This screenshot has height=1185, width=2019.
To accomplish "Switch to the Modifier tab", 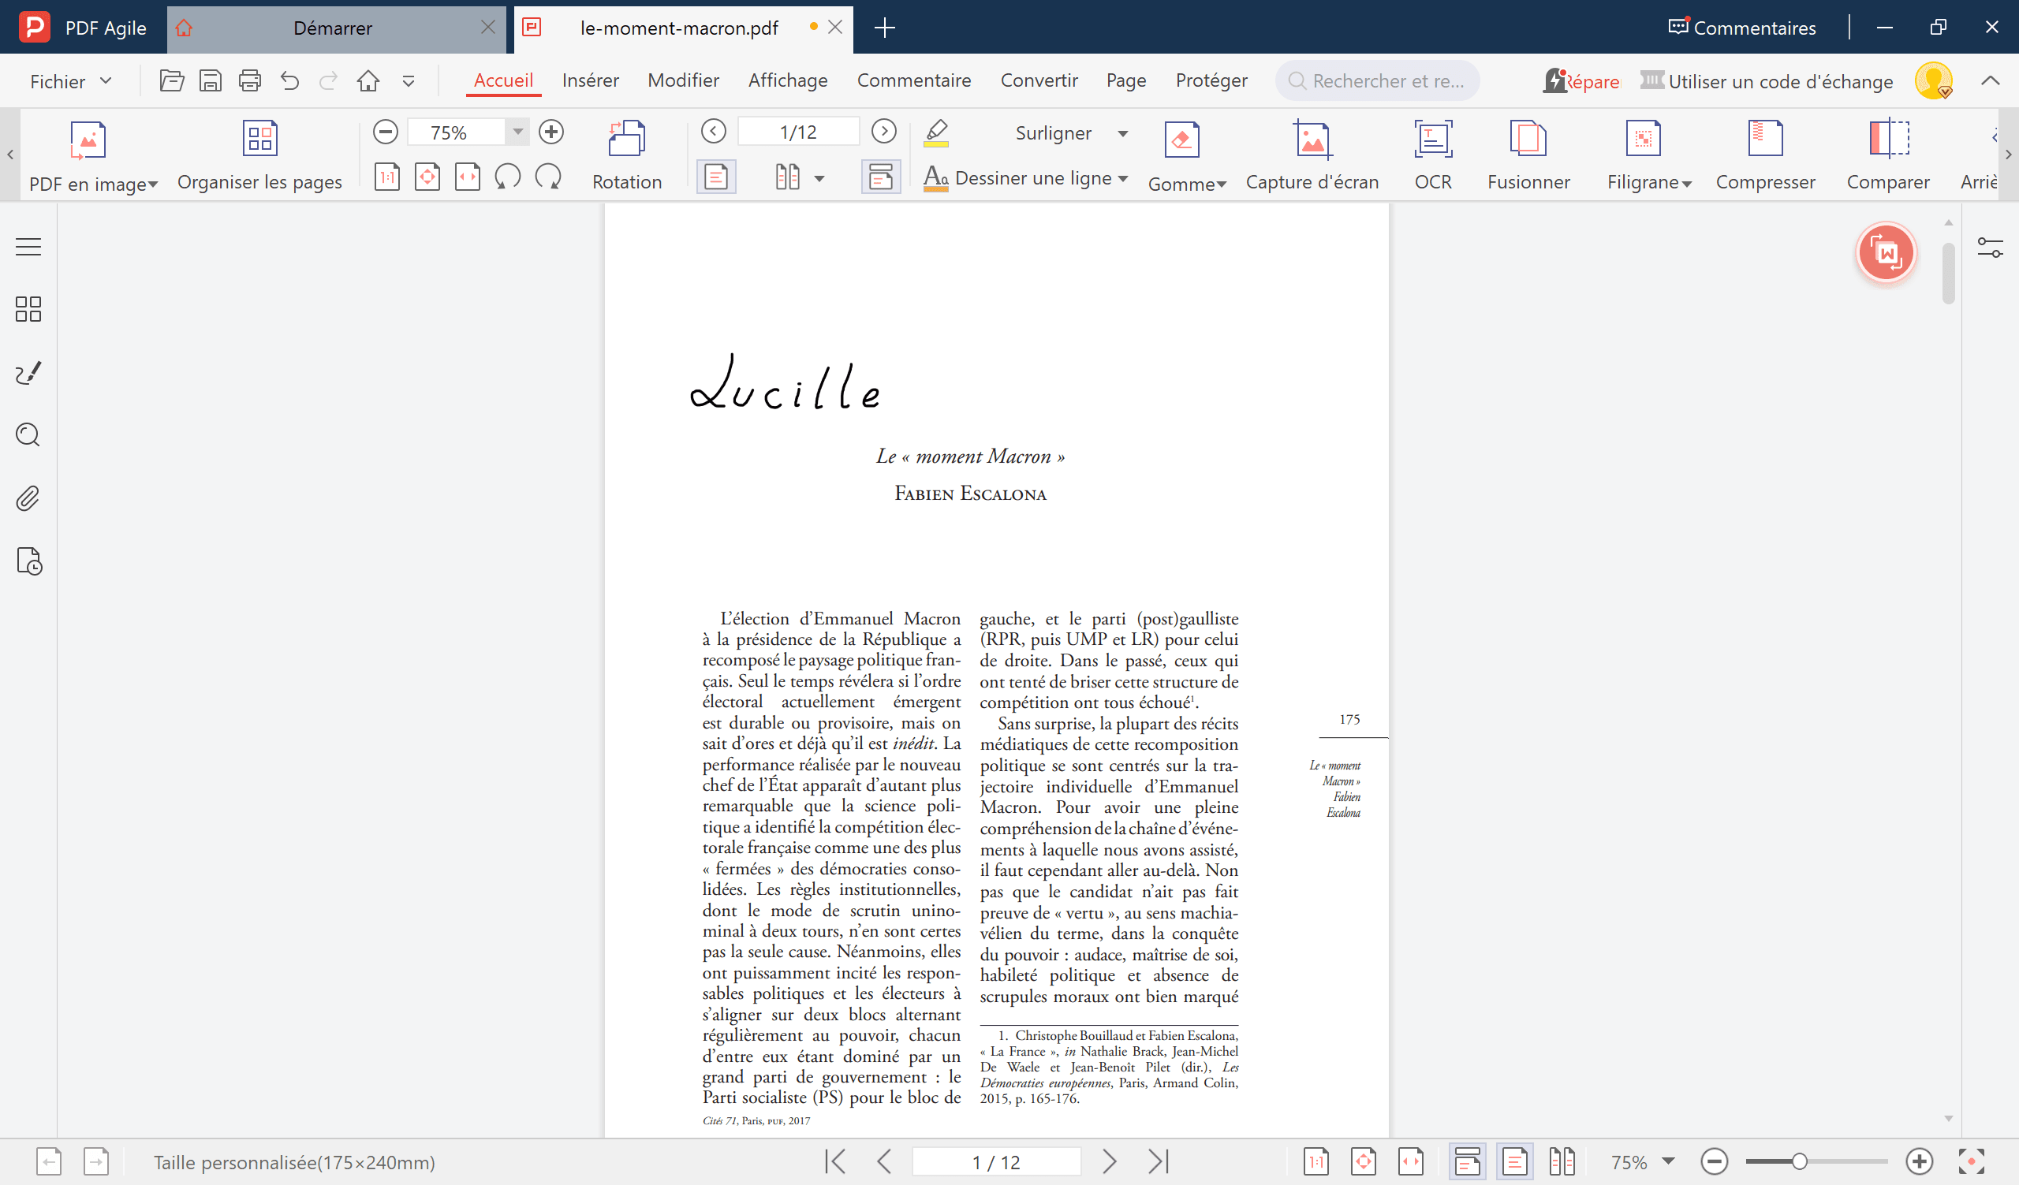I will coord(683,81).
